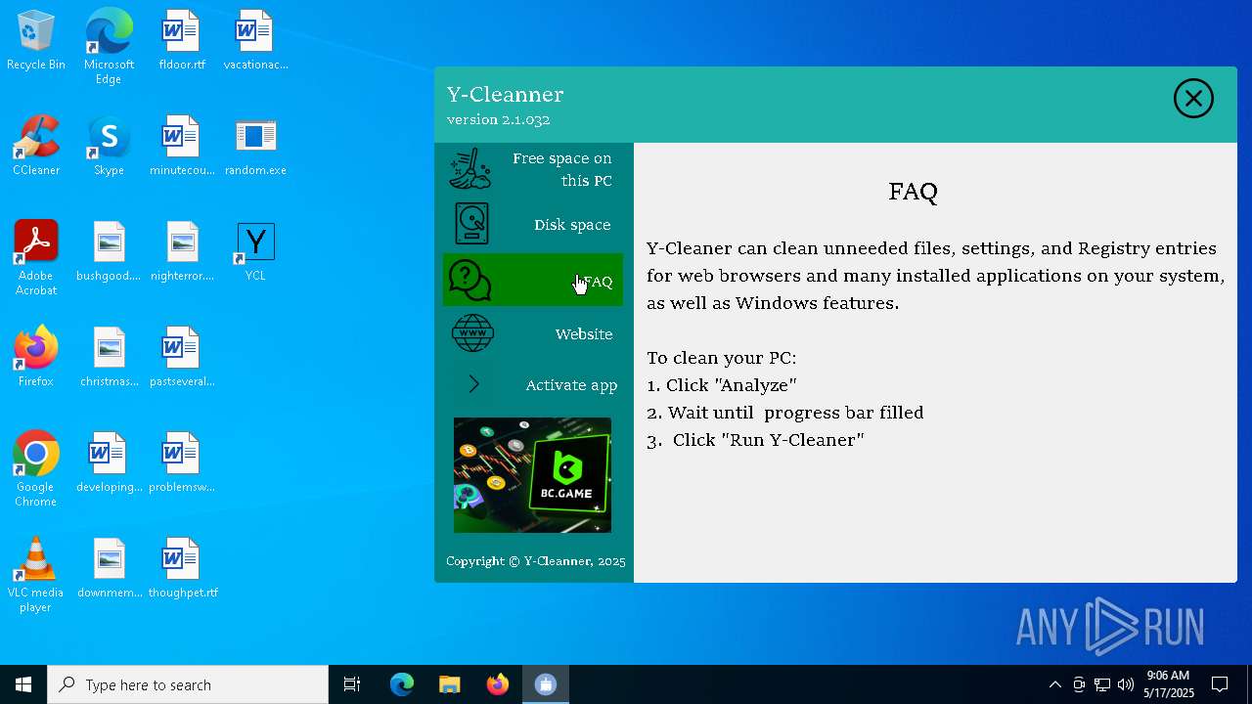Image resolution: width=1252 pixels, height=704 pixels.
Task: Launch Microsoft Edge desktop shortcut
Action: [x=109, y=47]
